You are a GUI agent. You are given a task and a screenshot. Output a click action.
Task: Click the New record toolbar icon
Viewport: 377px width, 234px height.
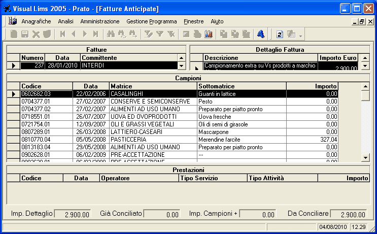(14, 34)
